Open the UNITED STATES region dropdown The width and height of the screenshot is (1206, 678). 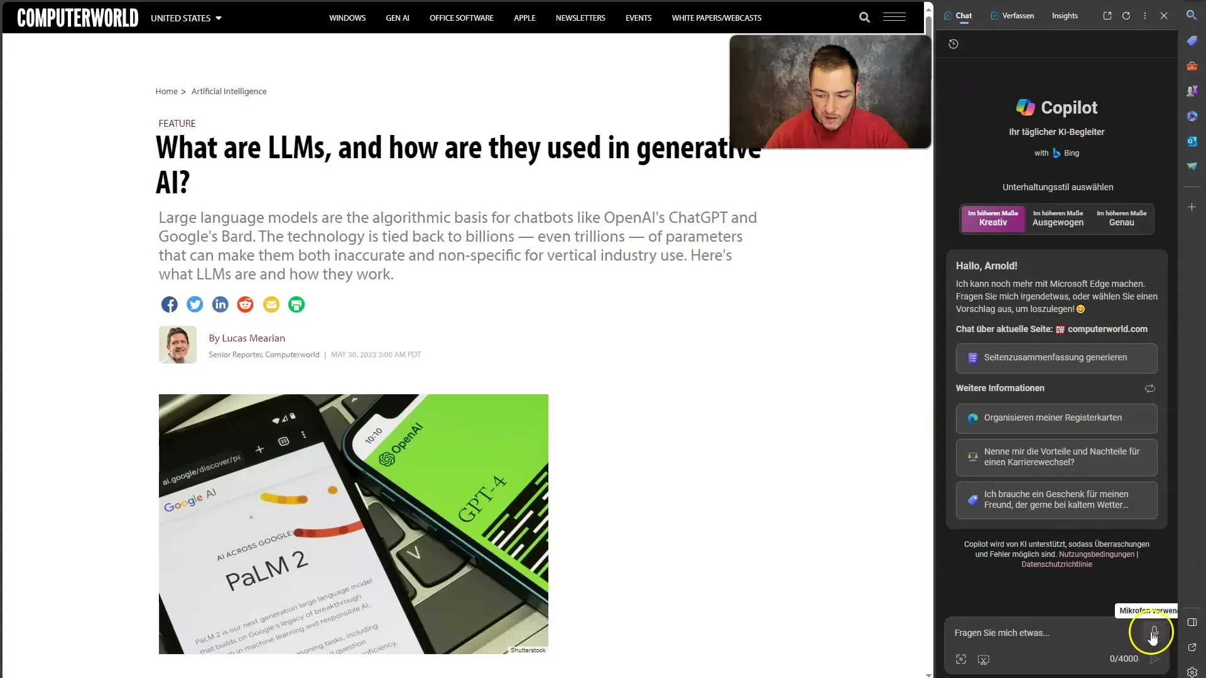point(185,18)
